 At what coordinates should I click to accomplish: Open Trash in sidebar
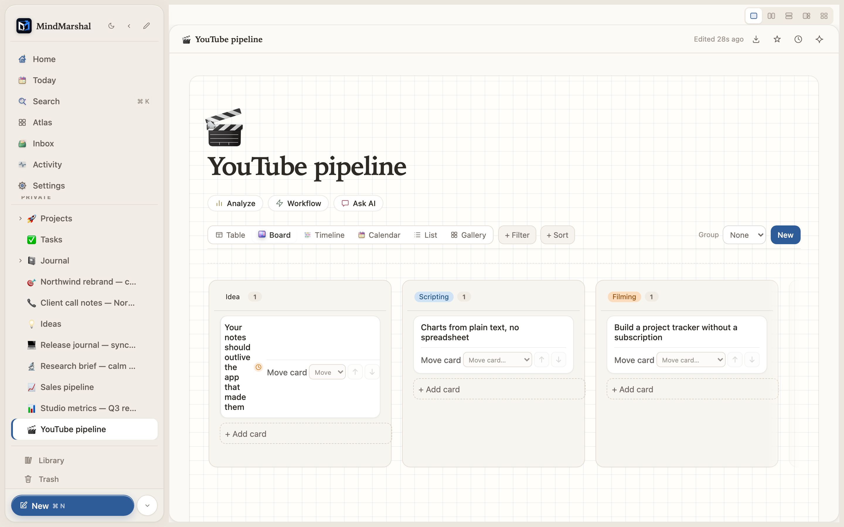click(x=84, y=479)
